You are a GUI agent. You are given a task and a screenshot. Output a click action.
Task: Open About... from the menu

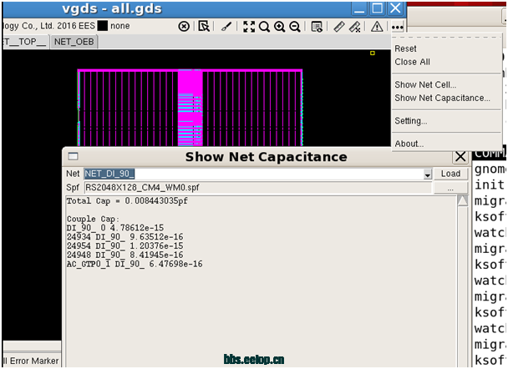pos(409,144)
